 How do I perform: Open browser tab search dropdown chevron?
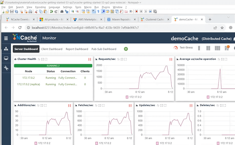(x=229, y=17)
